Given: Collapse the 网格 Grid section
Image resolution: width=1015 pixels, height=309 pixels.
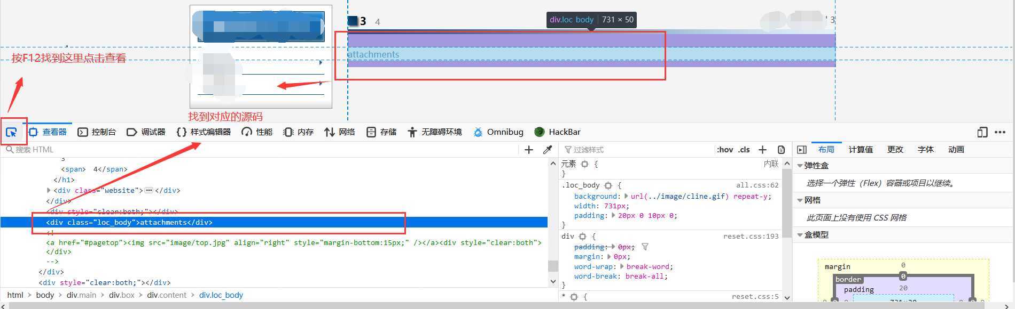Looking at the screenshot, I should [800, 200].
